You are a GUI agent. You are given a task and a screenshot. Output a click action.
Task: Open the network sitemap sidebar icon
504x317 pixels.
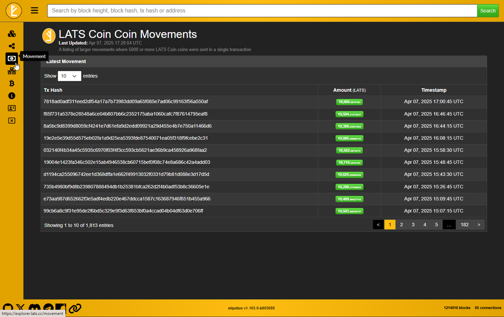(12, 71)
